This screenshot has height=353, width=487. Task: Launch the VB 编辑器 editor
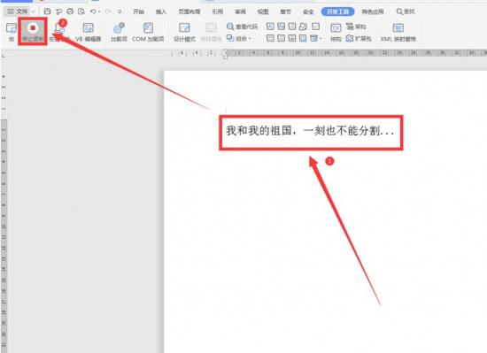pyautogui.click(x=89, y=32)
